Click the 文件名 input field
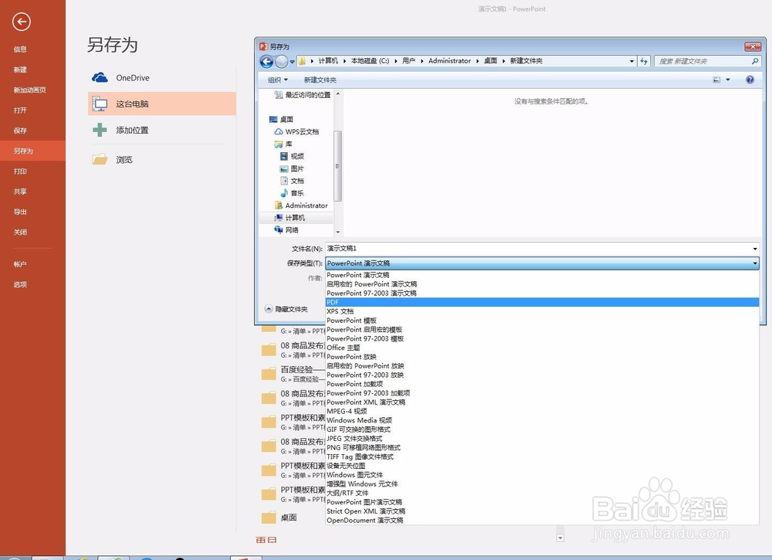The image size is (772, 560). pos(539,248)
